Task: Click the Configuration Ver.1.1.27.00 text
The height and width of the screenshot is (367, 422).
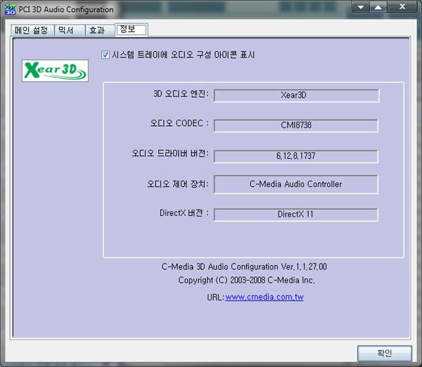Action: point(244,266)
